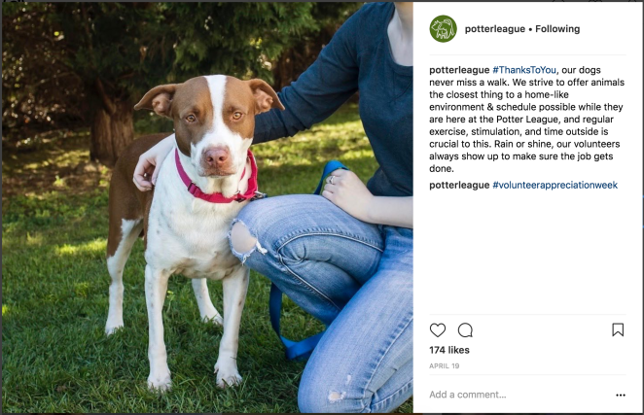This screenshot has width=644, height=415.
Task: Click potterleague username before the volunteerappreciationweek hashtag
Action: coord(459,185)
